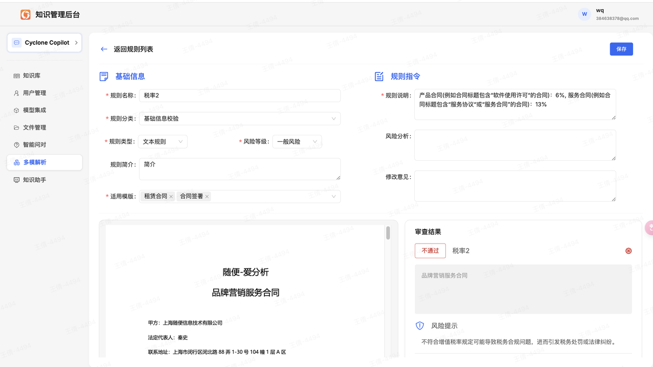Click the document preview scrollbar
The height and width of the screenshot is (367, 653).
388,233
